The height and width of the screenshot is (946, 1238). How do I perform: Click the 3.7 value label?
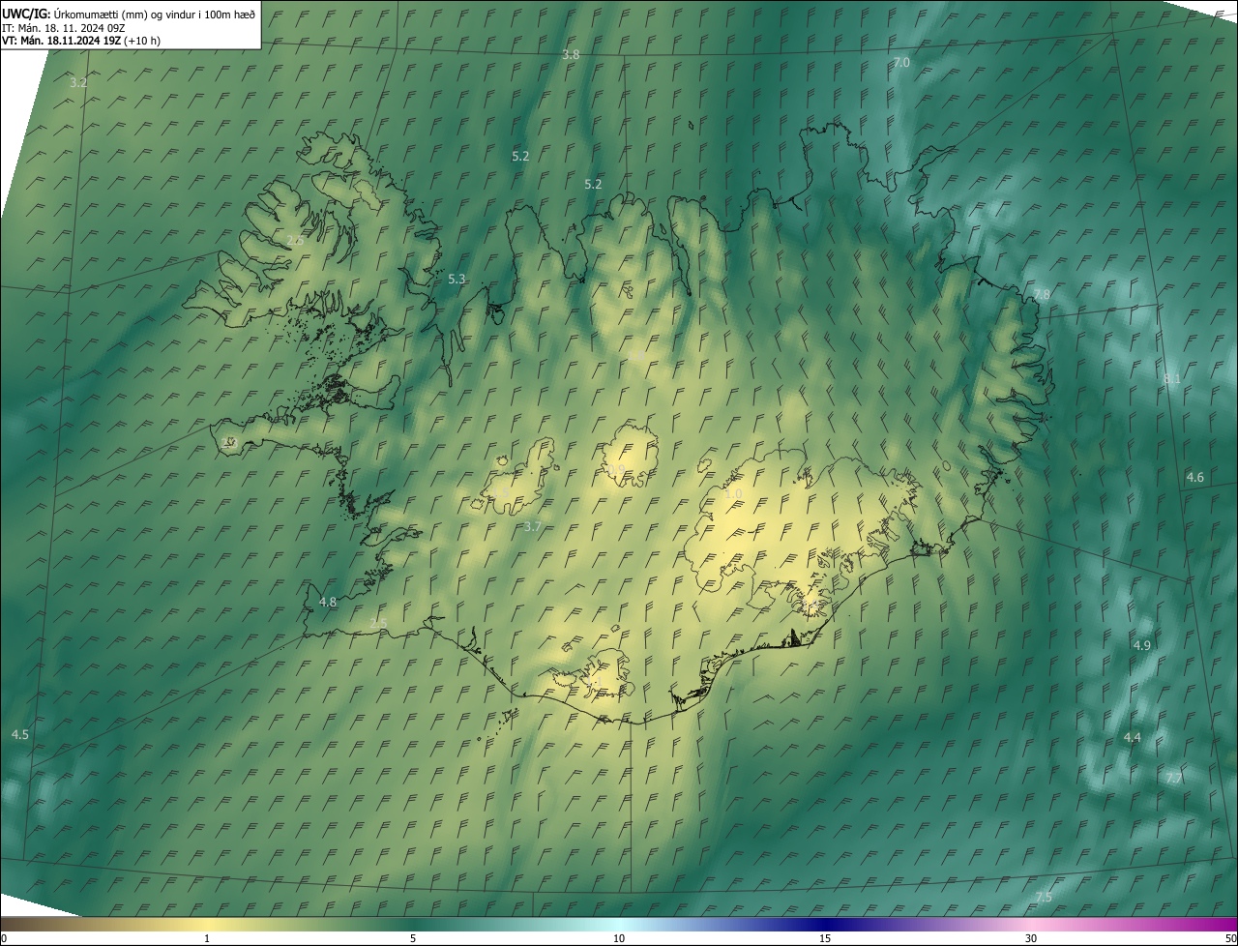point(532,527)
